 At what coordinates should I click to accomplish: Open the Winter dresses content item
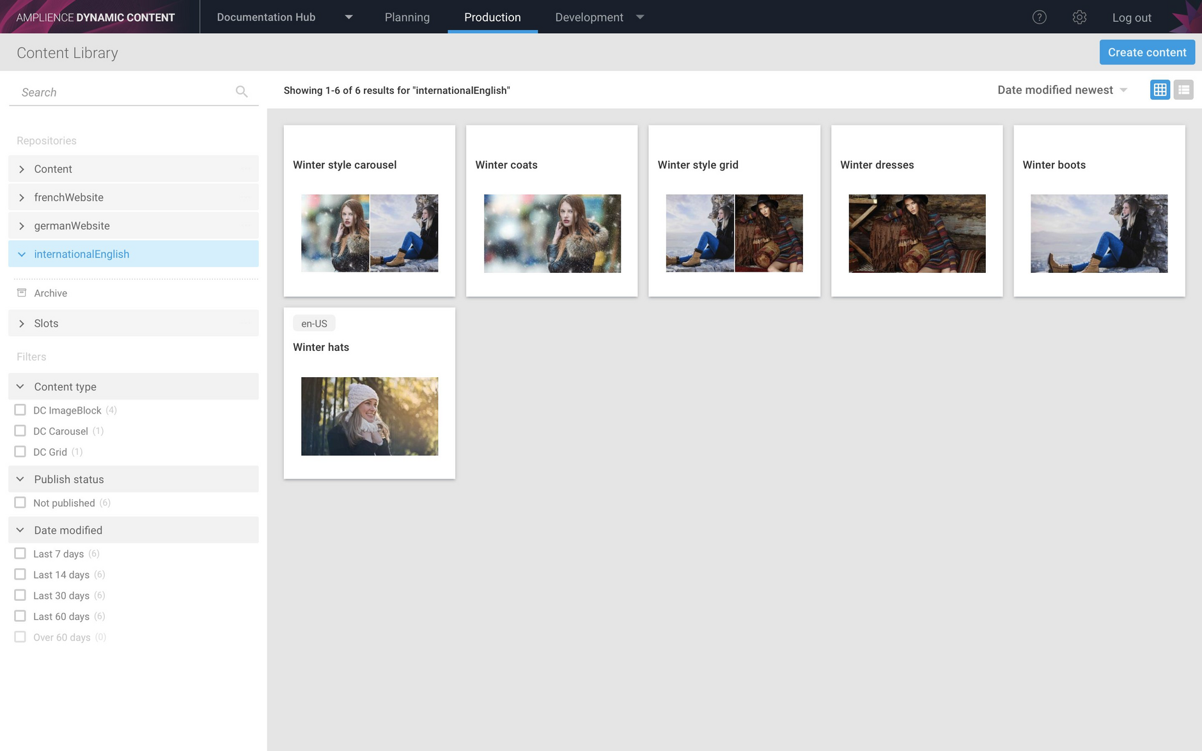(917, 211)
